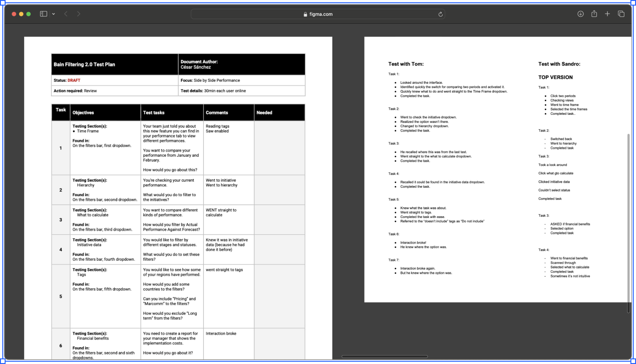Click "Interaction broke" comment in task 6

click(x=221, y=333)
